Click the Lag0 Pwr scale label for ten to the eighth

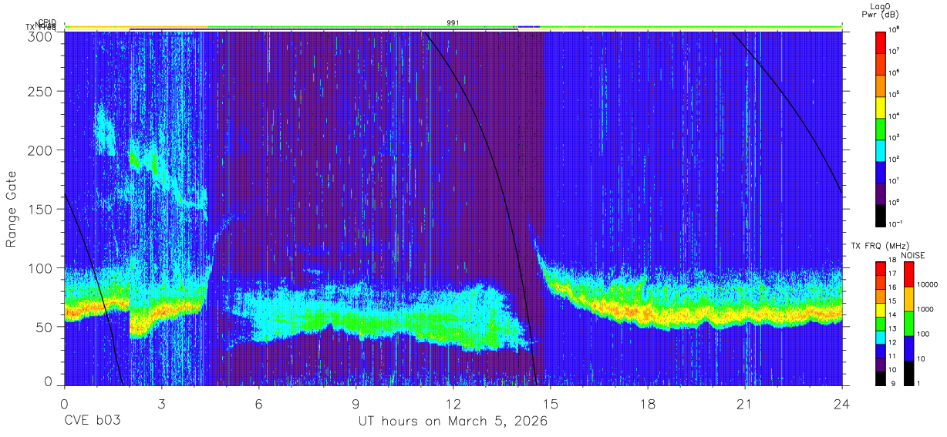[895, 29]
